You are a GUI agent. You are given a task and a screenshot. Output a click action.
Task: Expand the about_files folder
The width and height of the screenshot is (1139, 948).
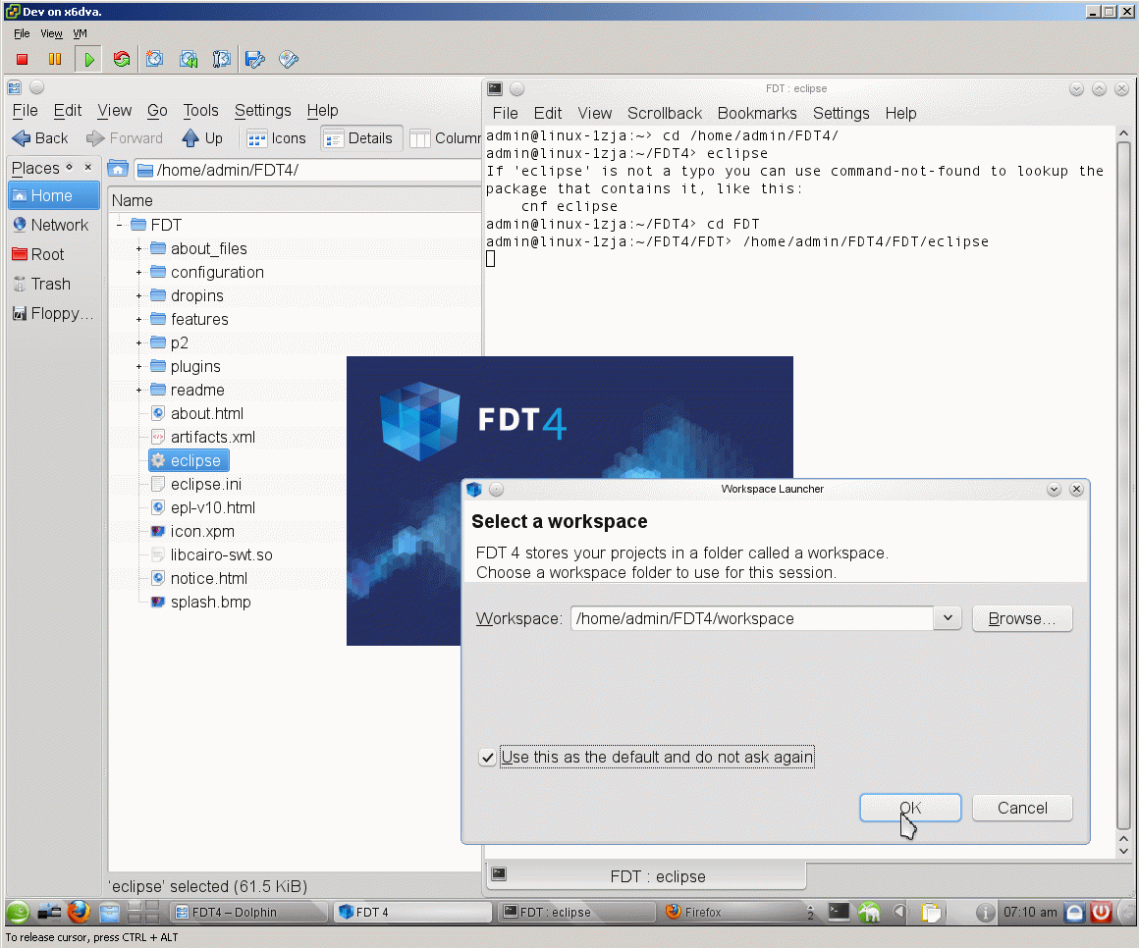(x=138, y=249)
